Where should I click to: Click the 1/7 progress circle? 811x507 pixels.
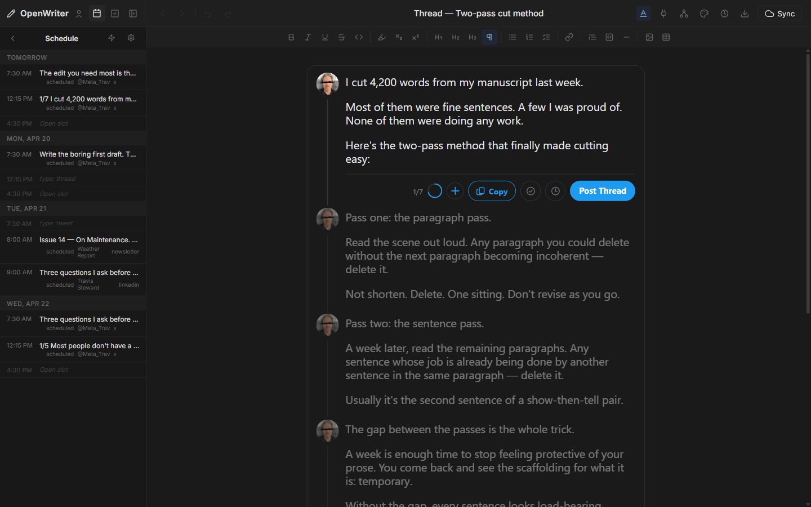pyautogui.click(x=434, y=191)
